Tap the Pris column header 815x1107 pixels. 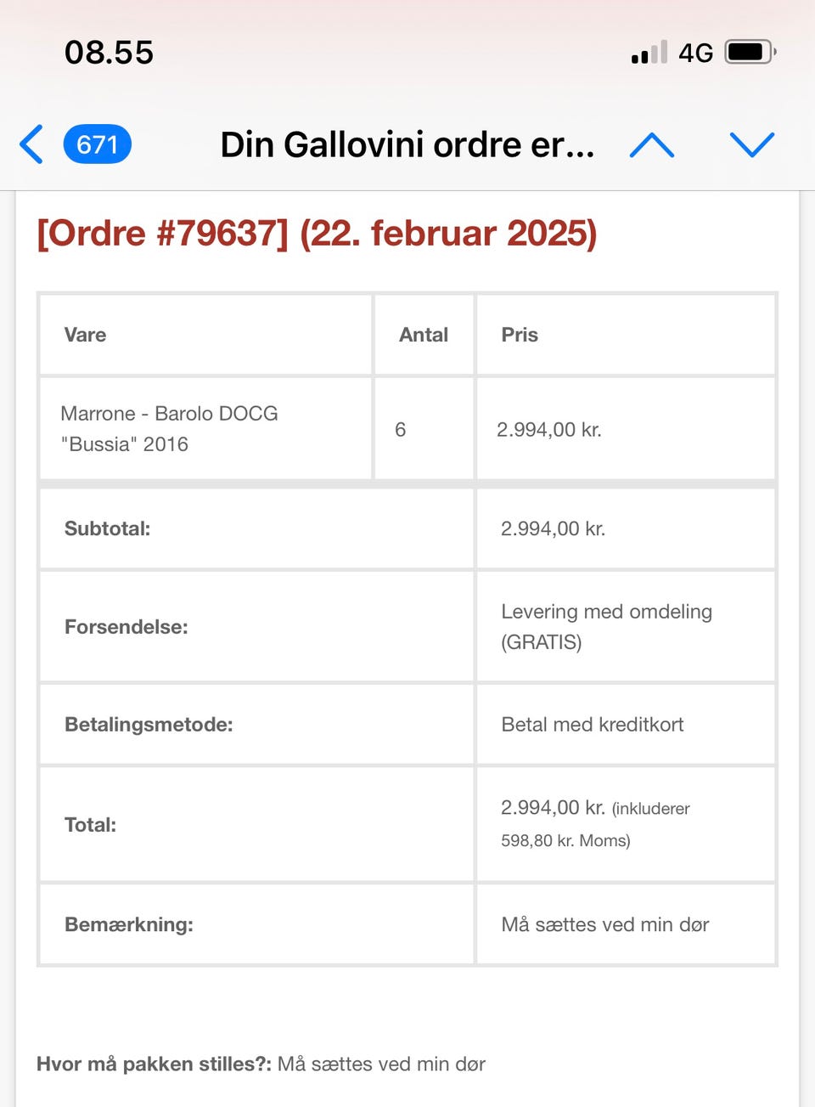coord(520,335)
